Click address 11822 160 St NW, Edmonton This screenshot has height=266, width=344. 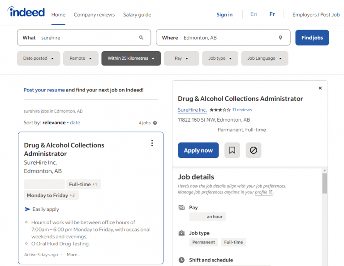point(214,120)
